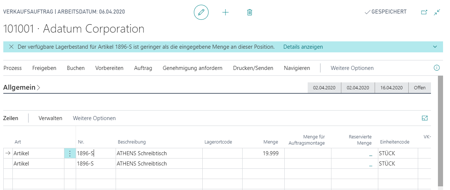The height and width of the screenshot is (190, 450).
Task: Click the Beschreibung column header
Action: point(132,142)
